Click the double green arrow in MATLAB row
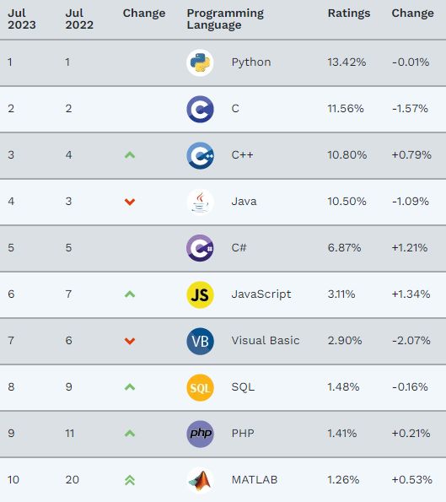 (130, 480)
